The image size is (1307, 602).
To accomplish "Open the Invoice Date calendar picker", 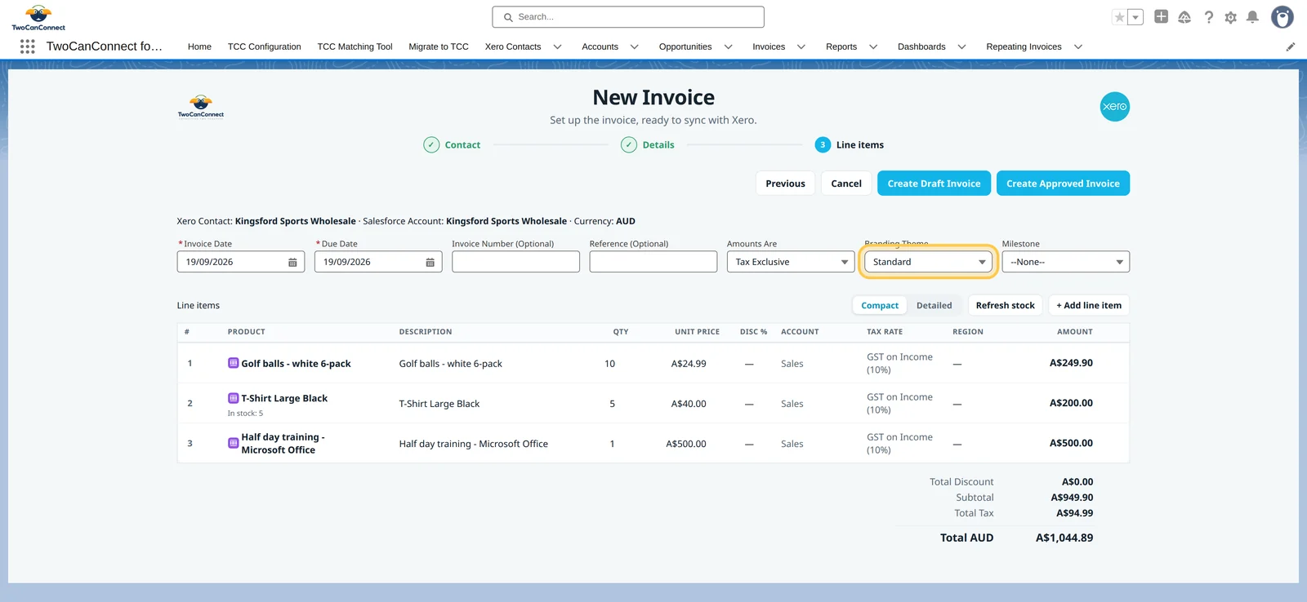I will pos(292,262).
